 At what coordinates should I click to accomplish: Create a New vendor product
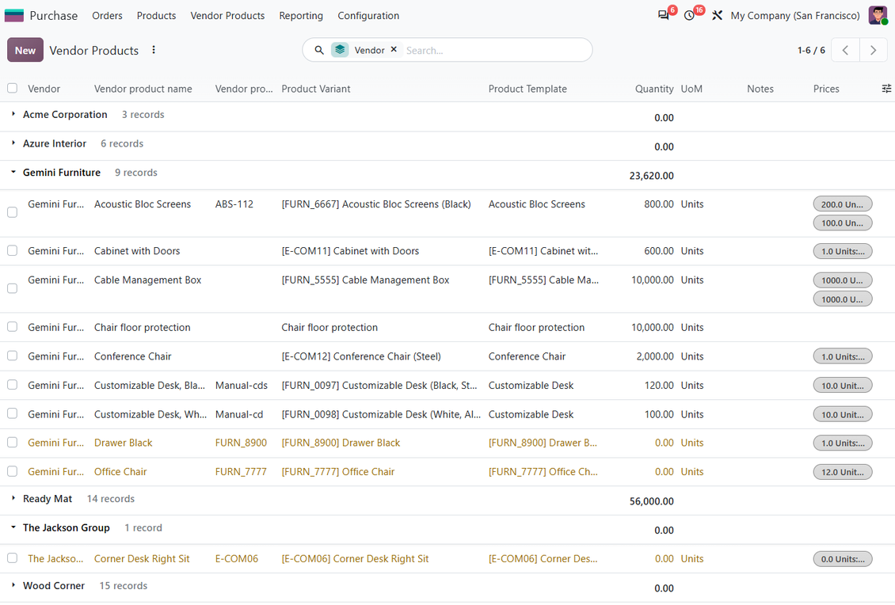tap(25, 50)
